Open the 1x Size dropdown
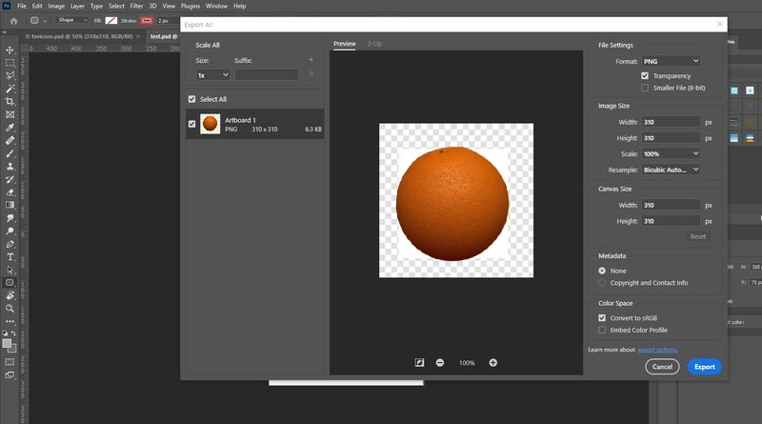Image resolution: width=762 pixels, height=424 pixels. (x=212, y=75)
